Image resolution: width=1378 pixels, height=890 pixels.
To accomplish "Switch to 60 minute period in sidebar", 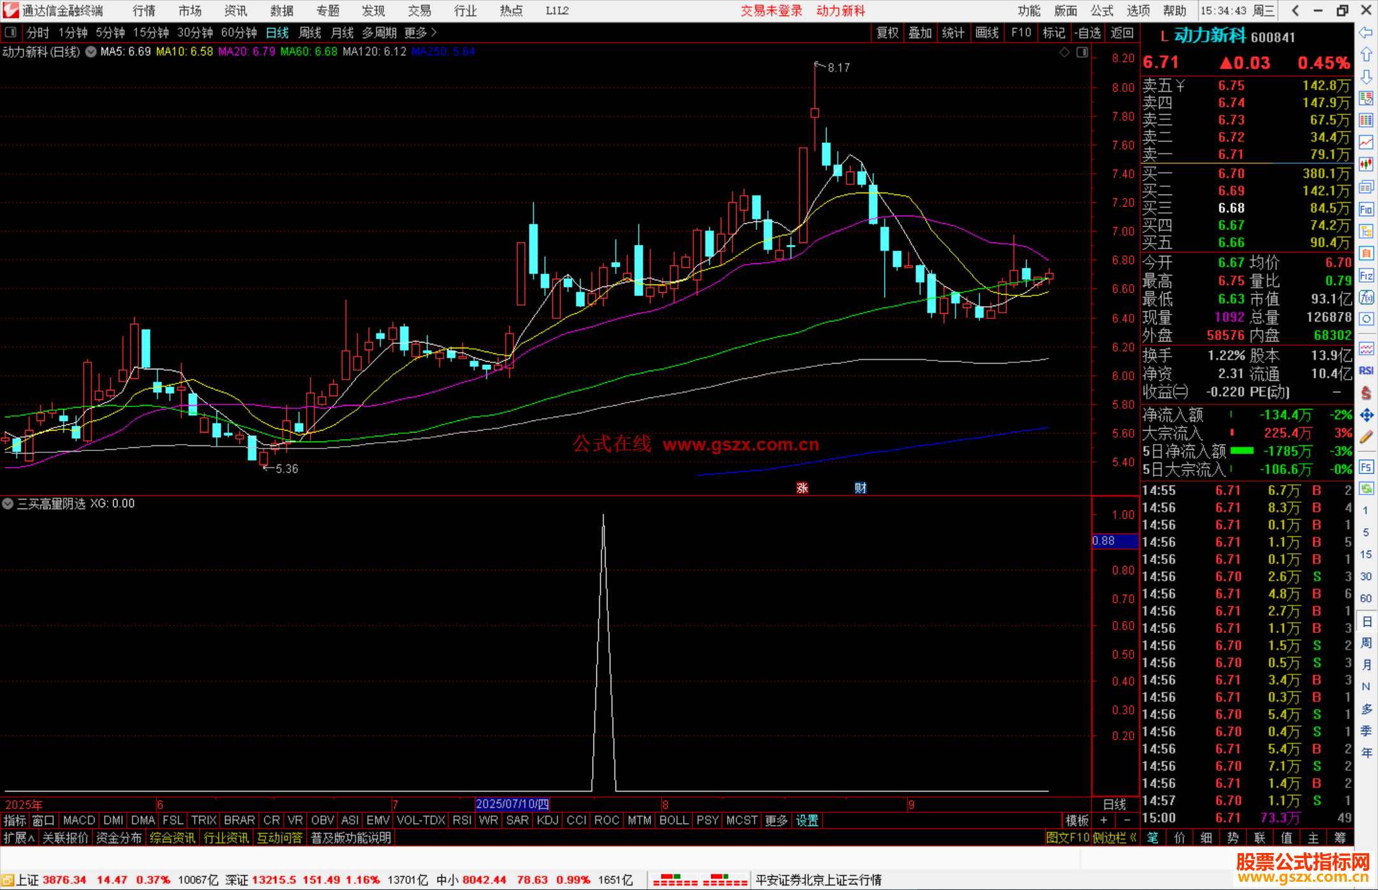I will [x=1365, y=598].
